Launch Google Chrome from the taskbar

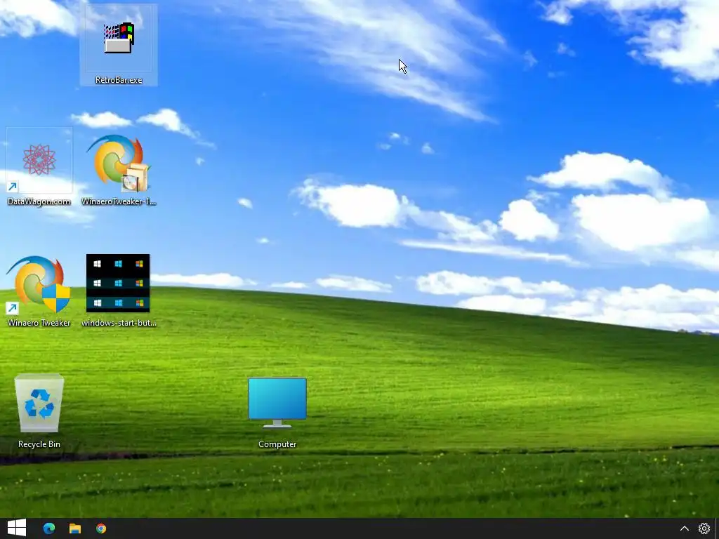pos(101,528)
